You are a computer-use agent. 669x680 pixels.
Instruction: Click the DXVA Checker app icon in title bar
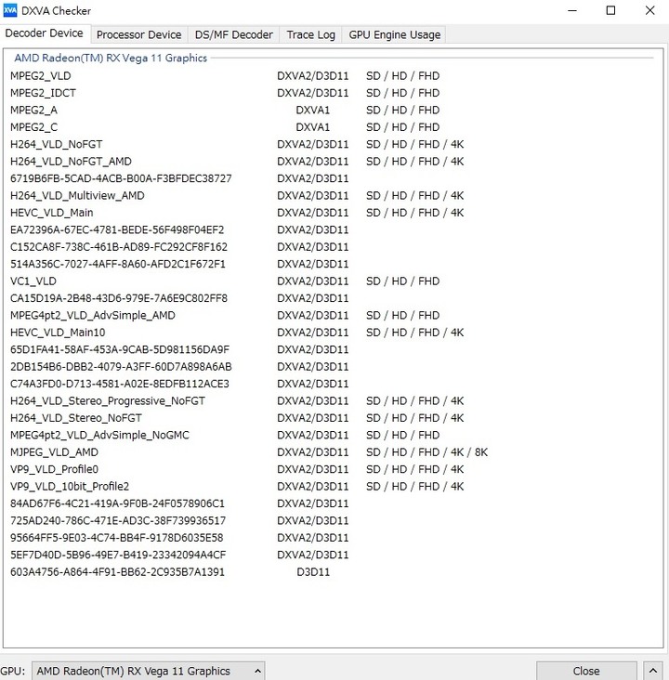tap(9, 10)
